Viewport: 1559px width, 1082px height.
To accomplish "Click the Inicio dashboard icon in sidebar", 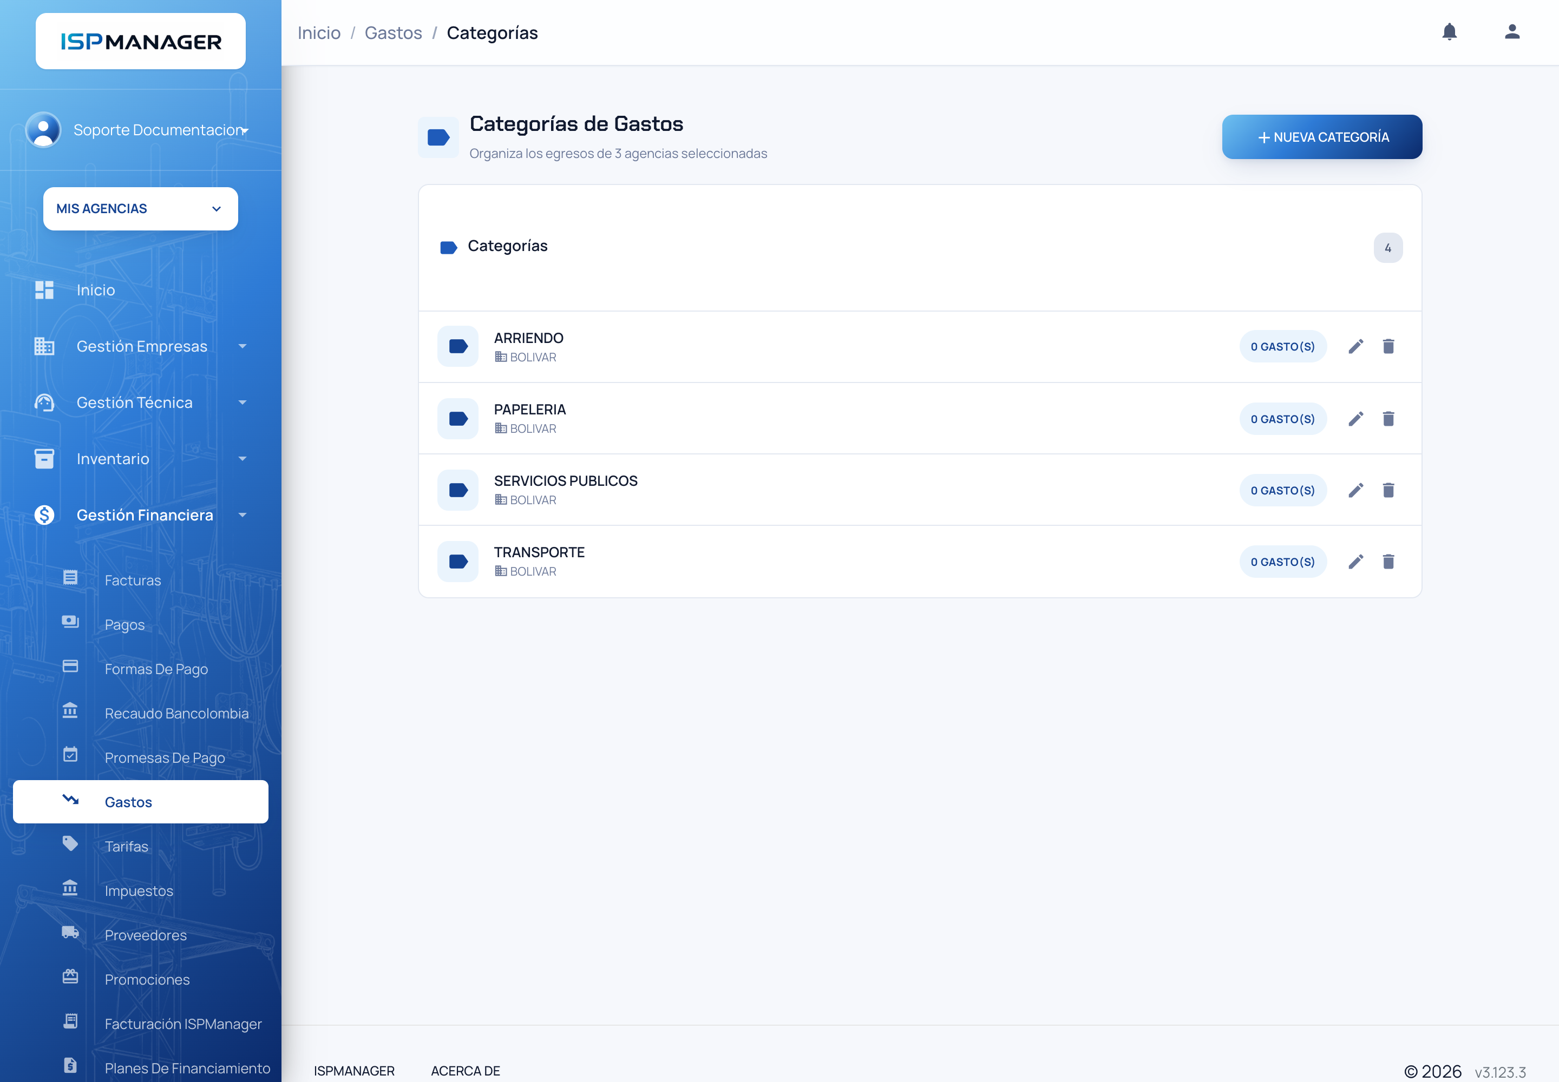I will click(44, 289).
